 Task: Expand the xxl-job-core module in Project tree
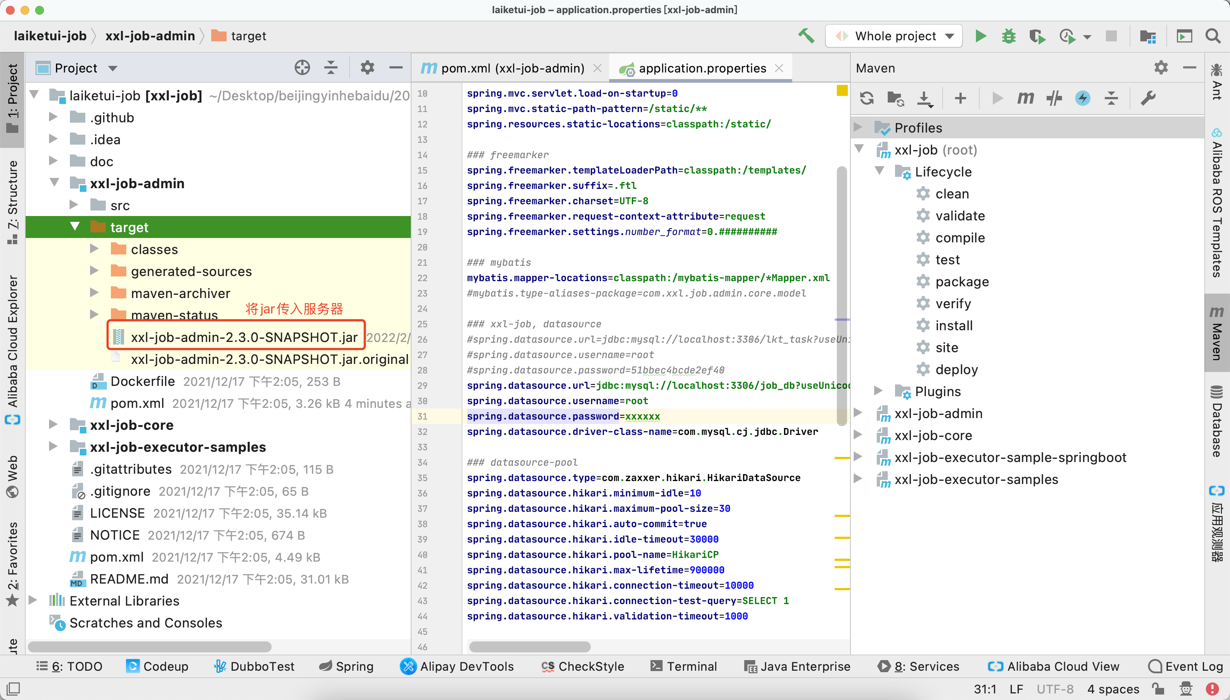[53, 424]
